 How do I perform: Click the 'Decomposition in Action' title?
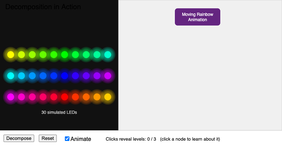(43, 7)
